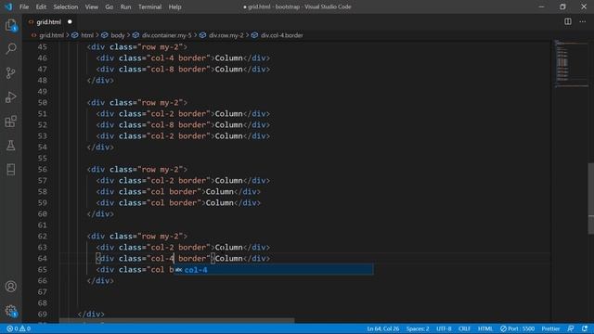Screen dimensions: 594x334
Task: Open the Help menu
Action: coord(174,6)
